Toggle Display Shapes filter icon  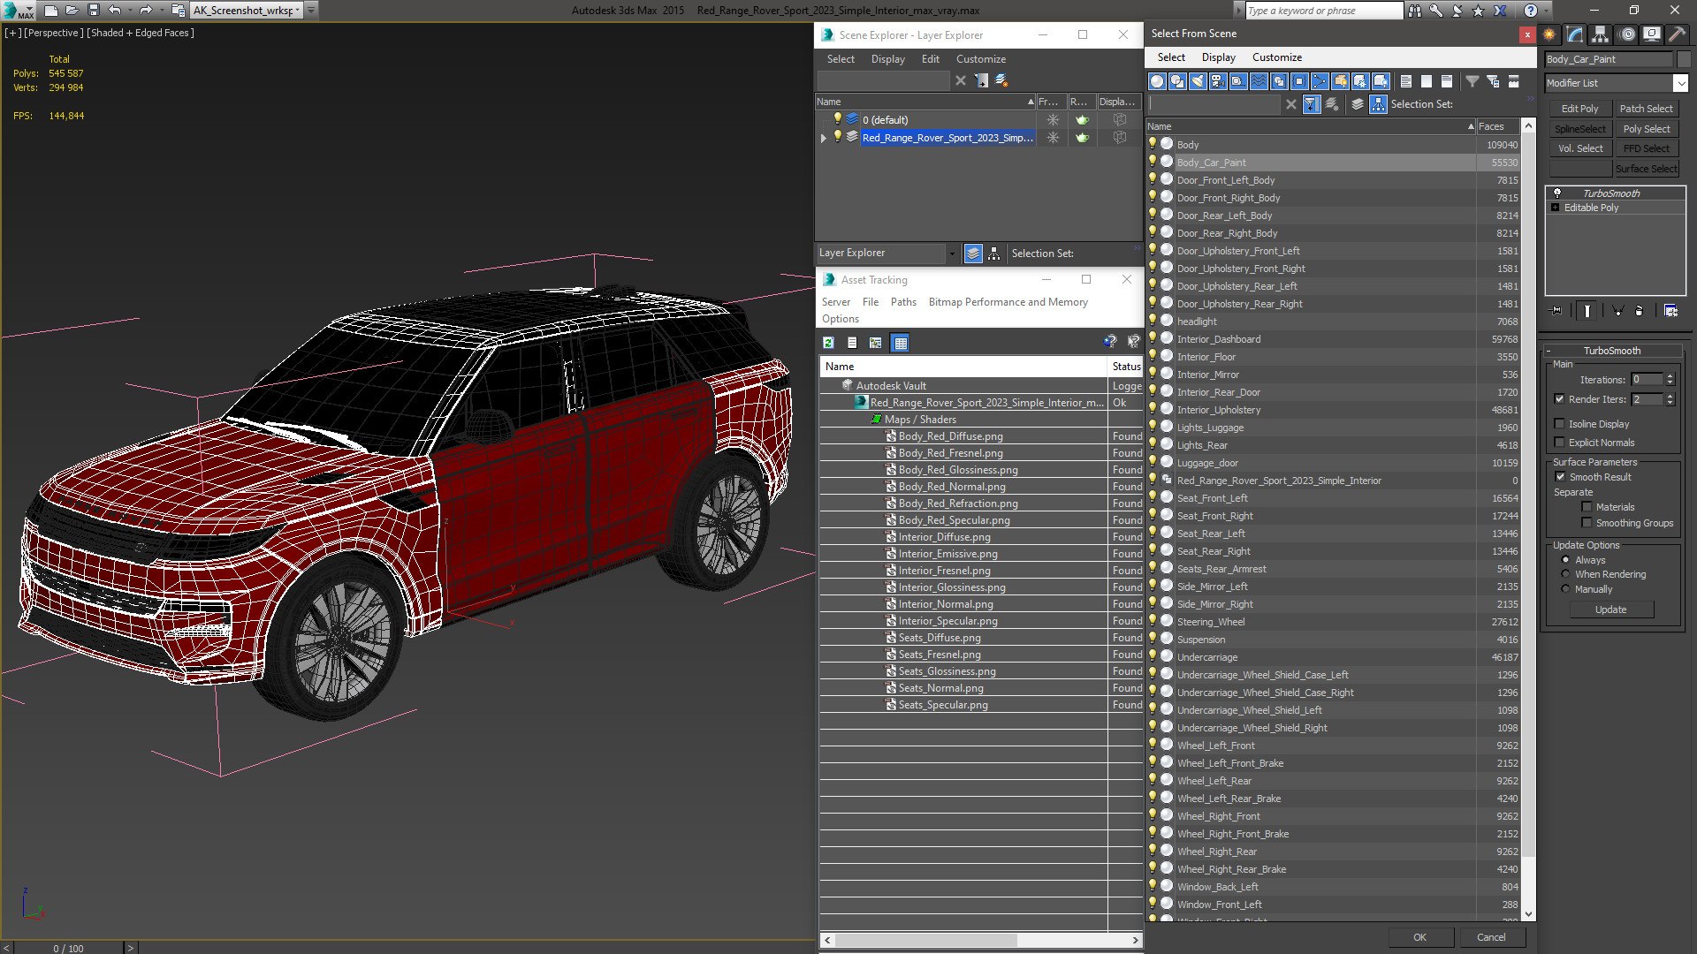click(x=1177, y=81)
